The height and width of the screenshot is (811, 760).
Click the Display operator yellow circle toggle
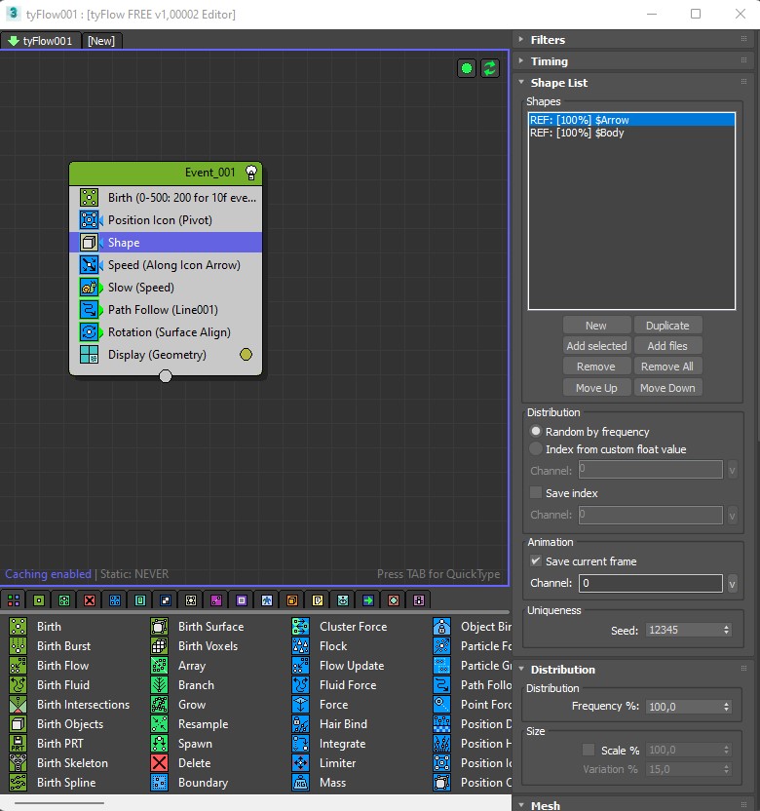[247, 354]
